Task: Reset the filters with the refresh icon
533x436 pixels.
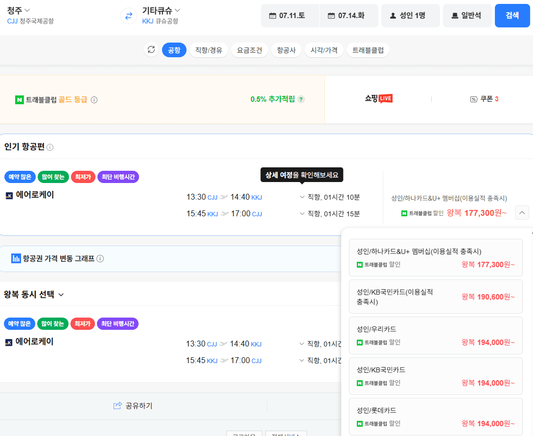Action: click(151, 50)
